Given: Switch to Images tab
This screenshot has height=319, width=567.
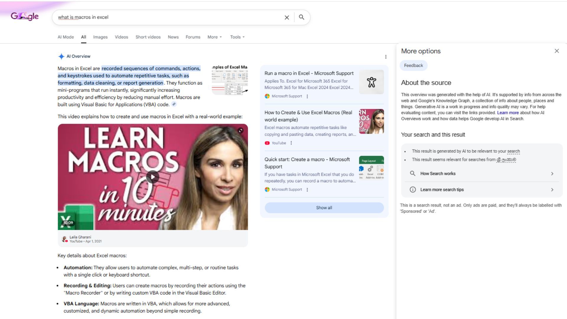Looking at the screenshot, I should (x=100, y=37).
